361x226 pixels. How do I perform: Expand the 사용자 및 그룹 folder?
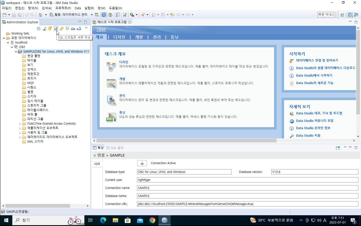click(x=20, y=133)
